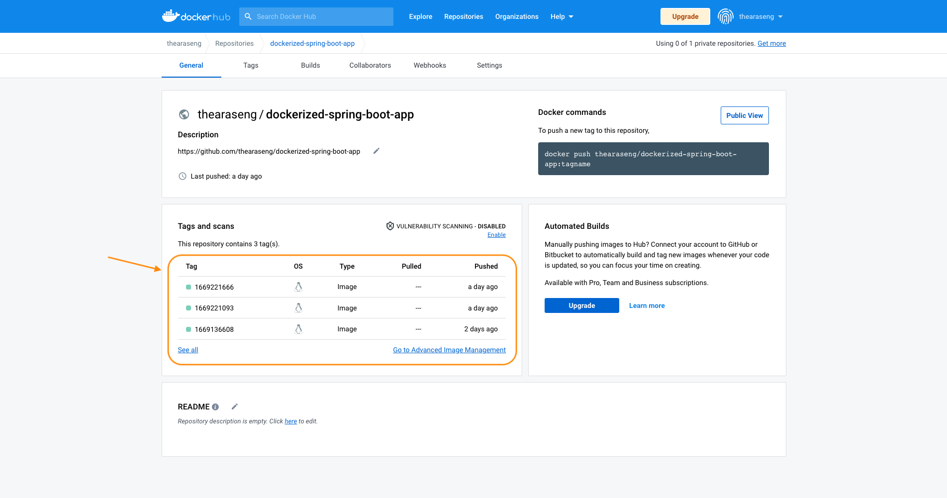Click the green status dot for tag 1669221093

click(x=189, y=308)
